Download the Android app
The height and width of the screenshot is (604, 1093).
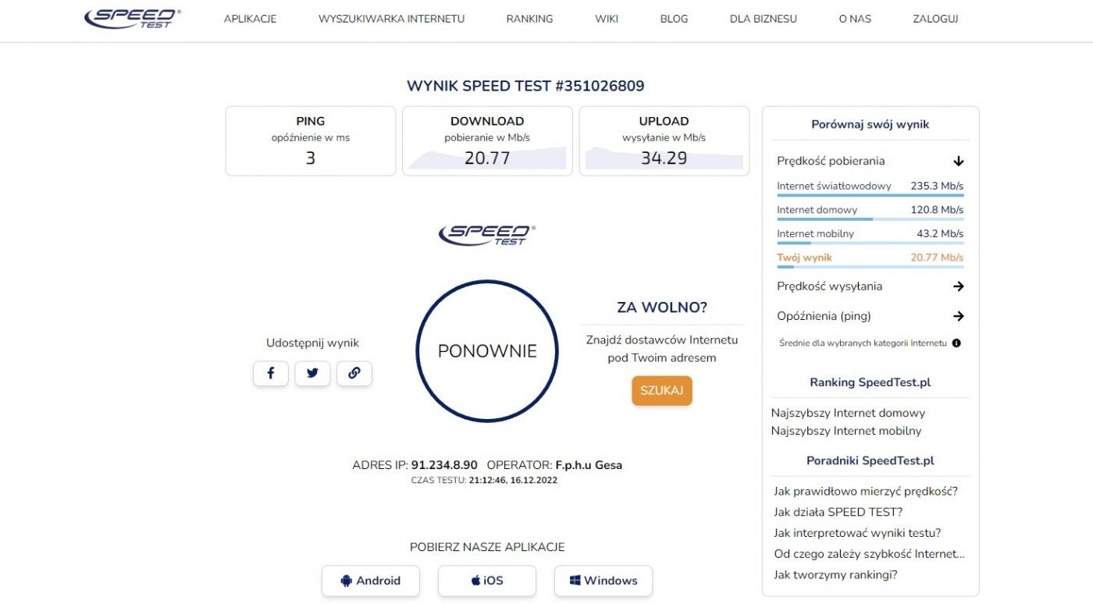(x=371, y=581)
